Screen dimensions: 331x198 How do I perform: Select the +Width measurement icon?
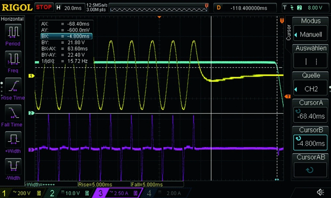tap(13, 139)
